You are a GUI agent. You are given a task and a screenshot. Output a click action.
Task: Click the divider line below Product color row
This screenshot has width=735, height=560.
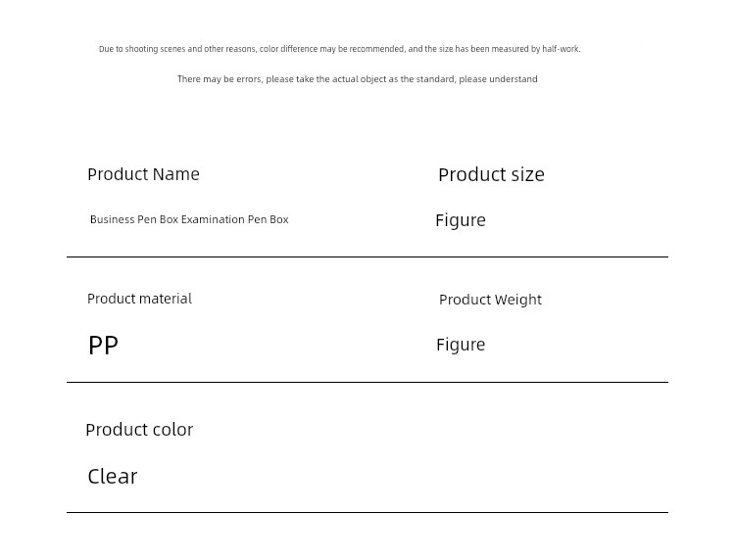pos(367,512)
